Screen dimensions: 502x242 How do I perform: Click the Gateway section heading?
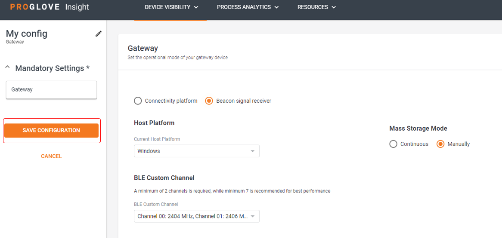[143, 49]
